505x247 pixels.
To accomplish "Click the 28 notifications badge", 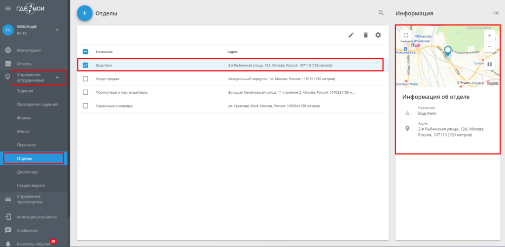I will point(53,241).
